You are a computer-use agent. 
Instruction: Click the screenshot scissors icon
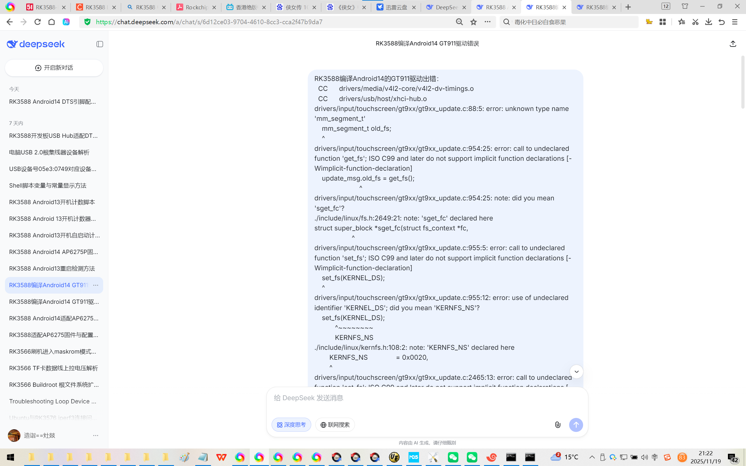pos(695,22)
